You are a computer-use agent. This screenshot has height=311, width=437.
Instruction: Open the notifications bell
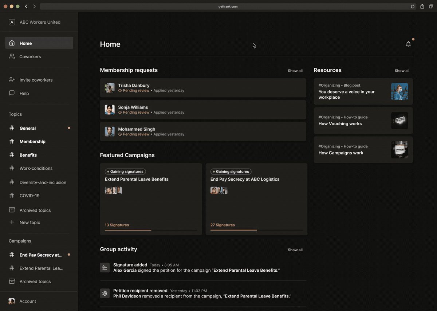pyautogui.click(x=408, y=44)
